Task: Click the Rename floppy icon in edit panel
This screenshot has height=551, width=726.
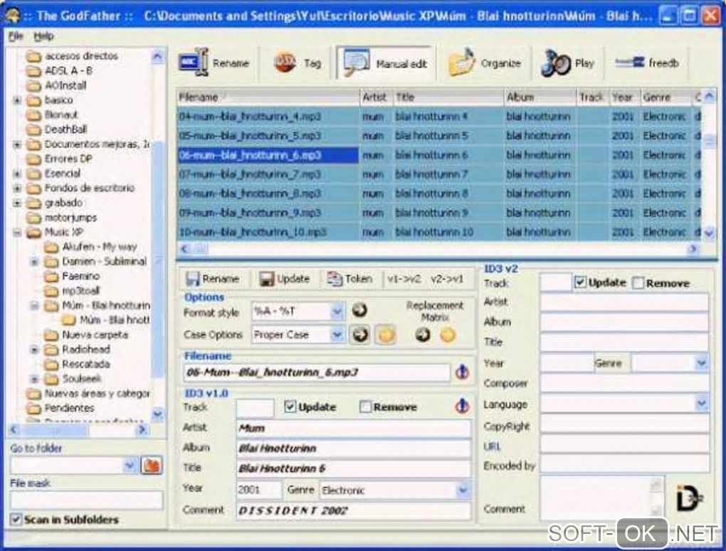Action: click(x=192, y=279)
